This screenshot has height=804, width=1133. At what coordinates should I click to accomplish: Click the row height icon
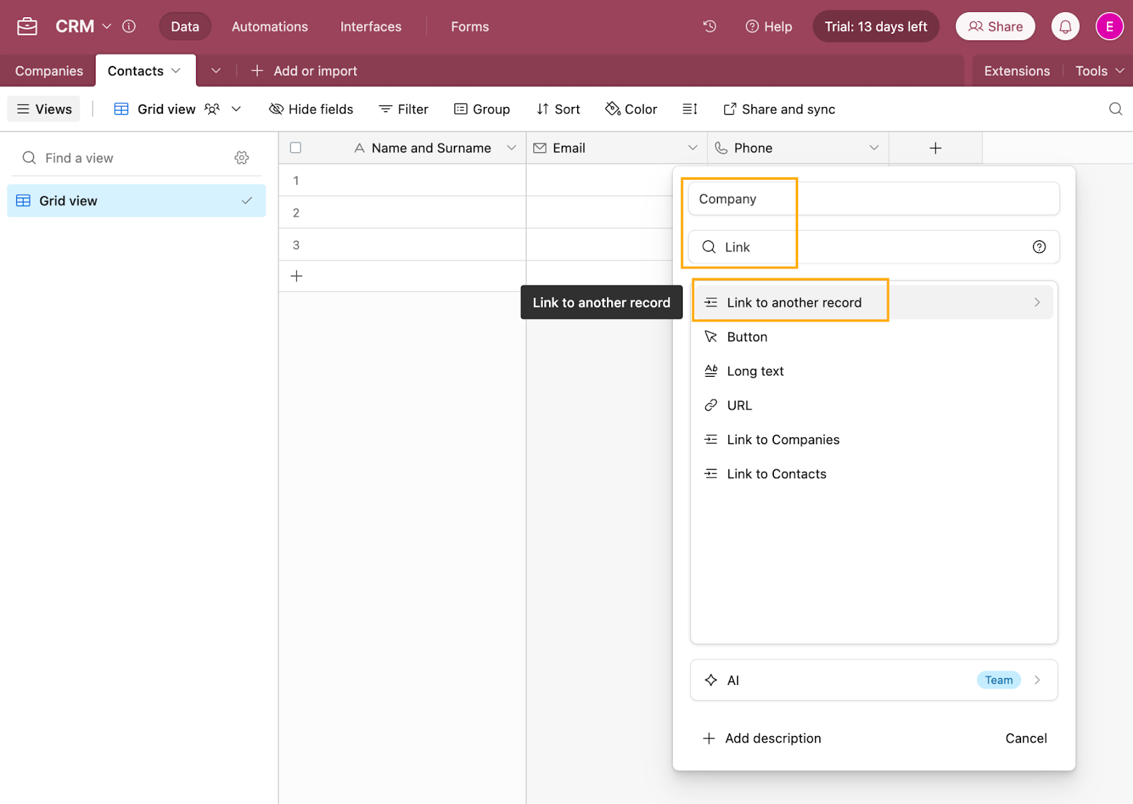(690, 109)
